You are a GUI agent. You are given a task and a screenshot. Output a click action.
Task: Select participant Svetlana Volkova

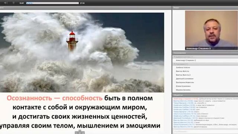tap(183, 67)
